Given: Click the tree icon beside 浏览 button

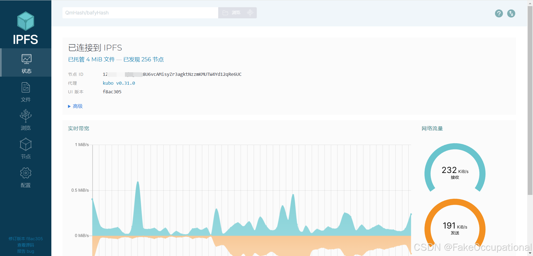Looking at the screenshot, I should tap(250, 12).
